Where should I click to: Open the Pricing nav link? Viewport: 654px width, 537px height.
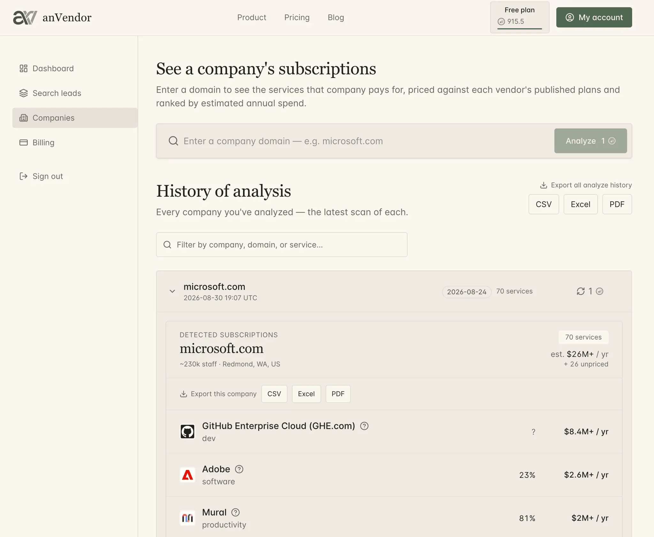click(x=297, y=17)
